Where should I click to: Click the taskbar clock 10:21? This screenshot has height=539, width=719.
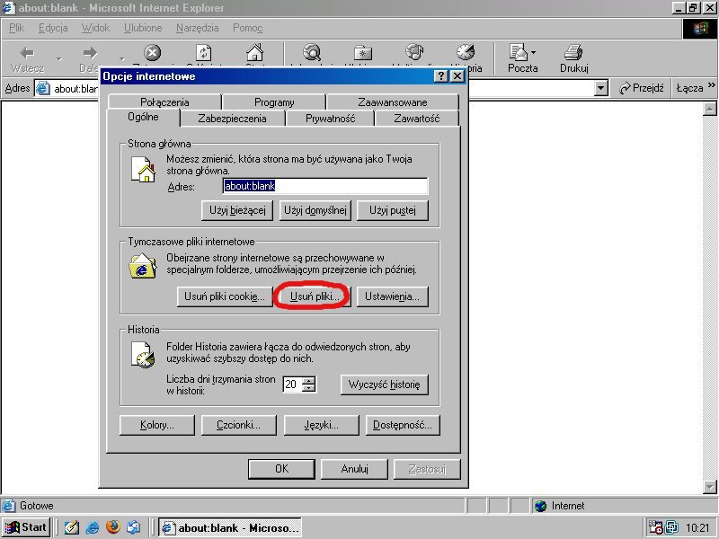click(x=697, y=528)
